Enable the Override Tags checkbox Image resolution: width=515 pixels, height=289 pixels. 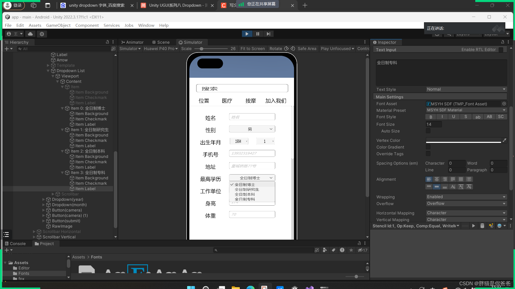428,154
